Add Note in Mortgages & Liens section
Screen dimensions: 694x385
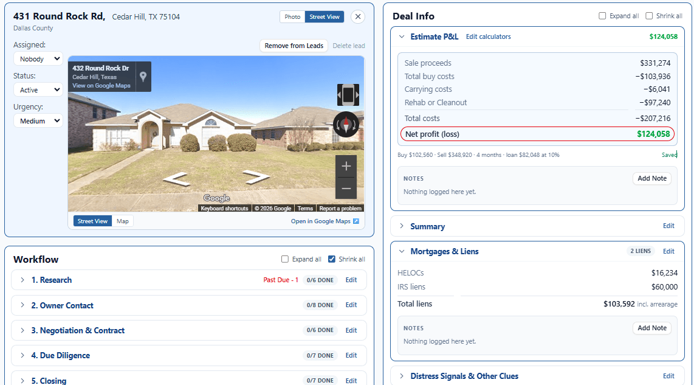click(x=652, y=328)
